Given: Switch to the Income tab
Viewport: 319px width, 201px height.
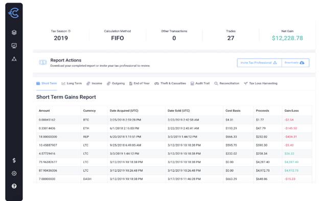Looking at the screenshot, I should (94, 84).
